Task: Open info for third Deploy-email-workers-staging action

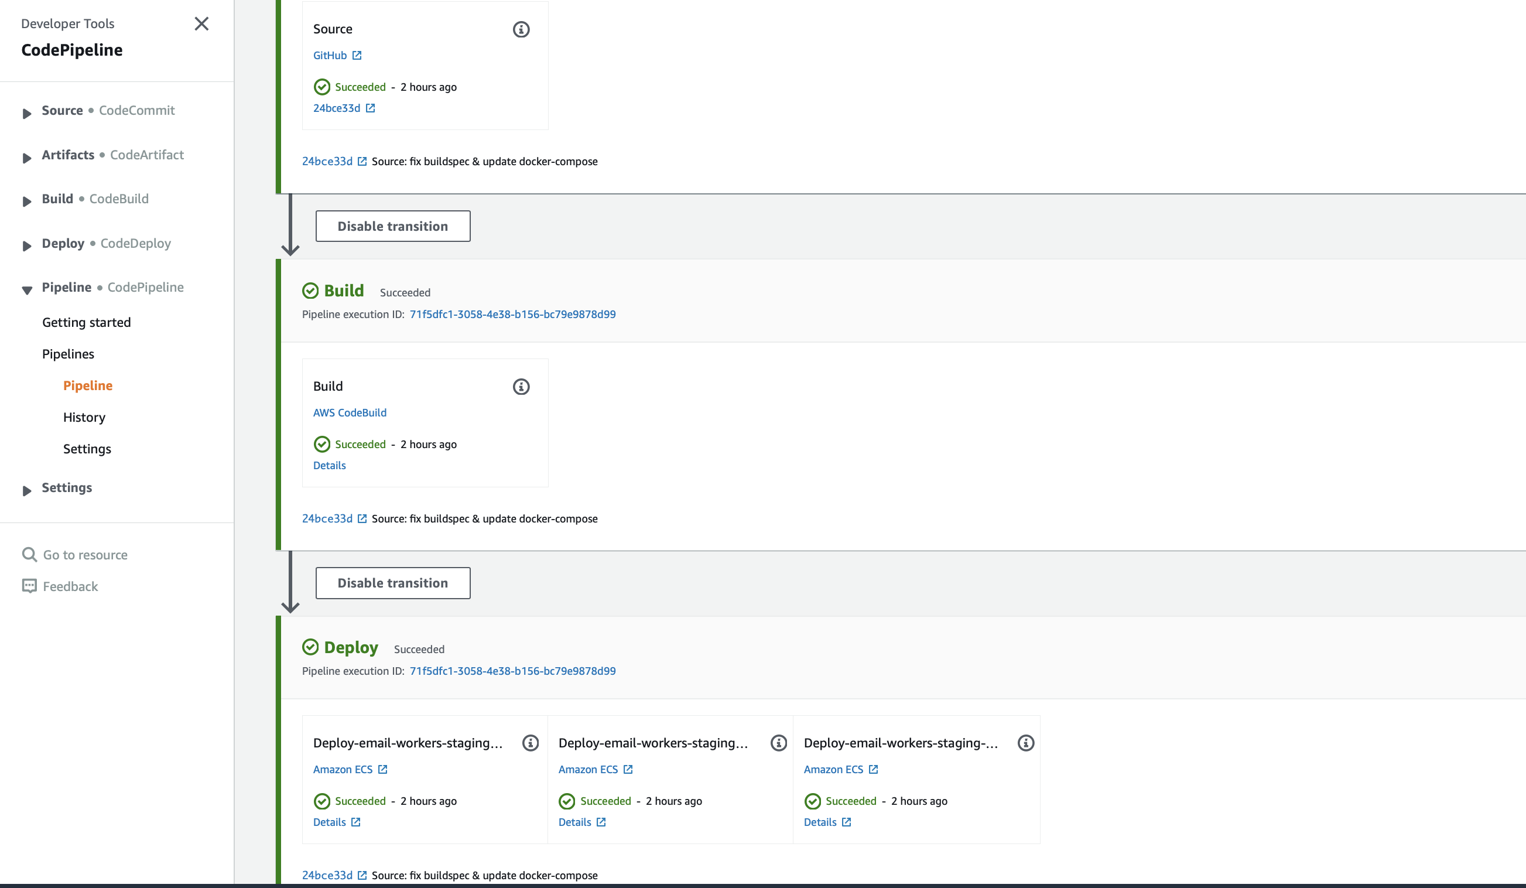Action: tap(1025, 743)
